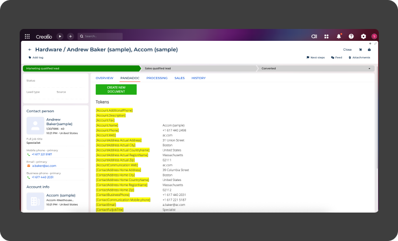Open the marketplace apps icon
Image resolution: width=398 pixels, height=241 pixels.
(326, 37)
